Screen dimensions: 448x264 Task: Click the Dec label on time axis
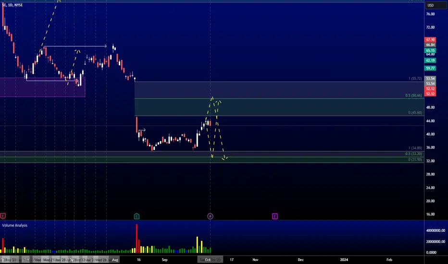point(300,260)
